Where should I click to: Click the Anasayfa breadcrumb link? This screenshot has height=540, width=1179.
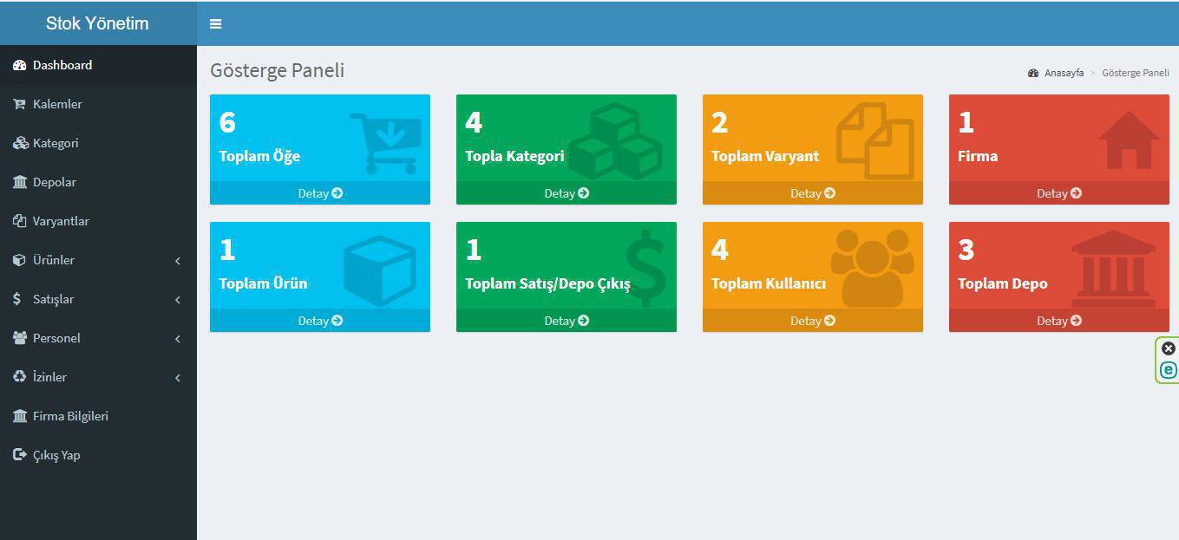[x=1063, y=73]
